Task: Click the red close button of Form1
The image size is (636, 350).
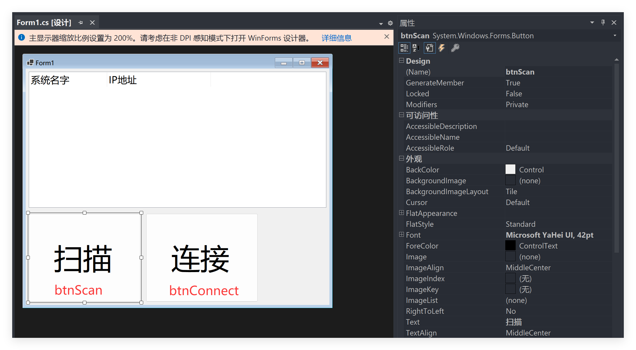Action: [320, 63]
